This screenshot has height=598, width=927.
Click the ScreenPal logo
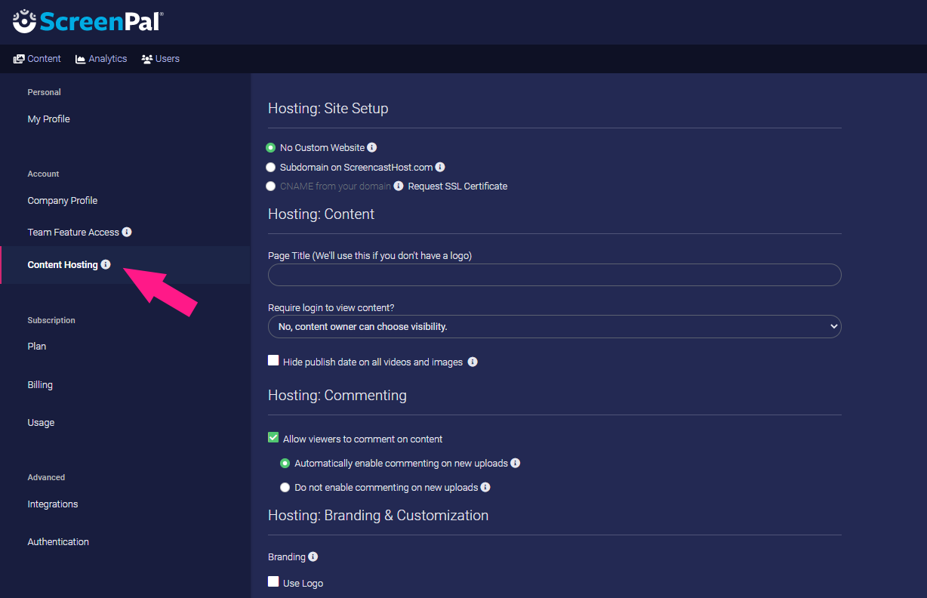[88, 21]
